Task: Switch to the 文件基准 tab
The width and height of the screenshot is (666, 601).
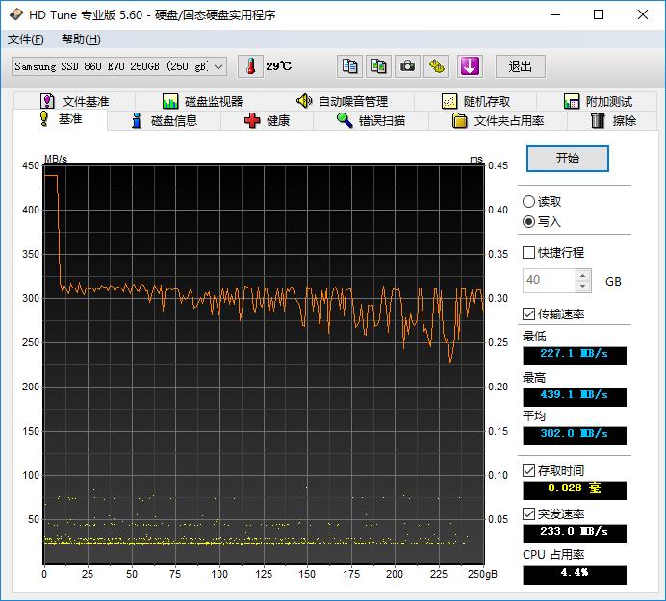Action: tap(75, 101)
